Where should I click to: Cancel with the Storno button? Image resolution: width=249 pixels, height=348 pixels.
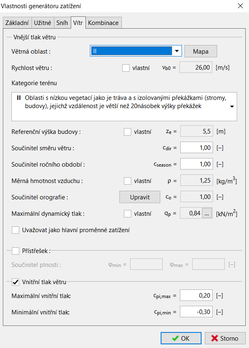click(x=225, y=338)
